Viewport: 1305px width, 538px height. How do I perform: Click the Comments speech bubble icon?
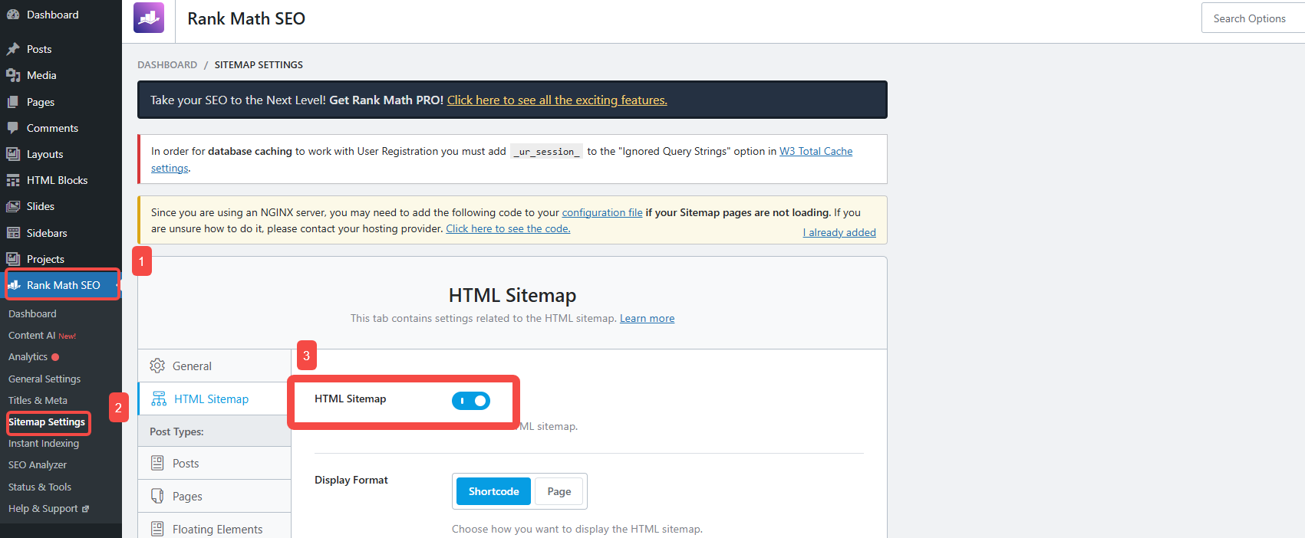coord(13,128)
